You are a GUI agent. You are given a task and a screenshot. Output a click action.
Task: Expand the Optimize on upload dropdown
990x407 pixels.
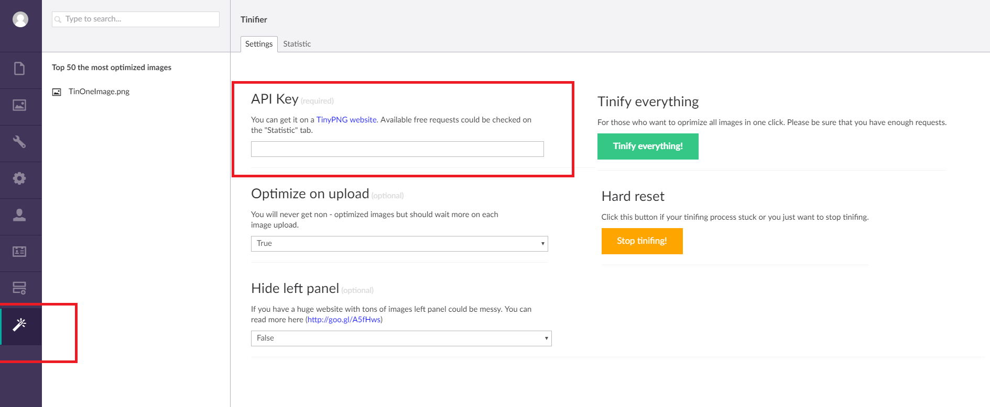pos(399,244)
